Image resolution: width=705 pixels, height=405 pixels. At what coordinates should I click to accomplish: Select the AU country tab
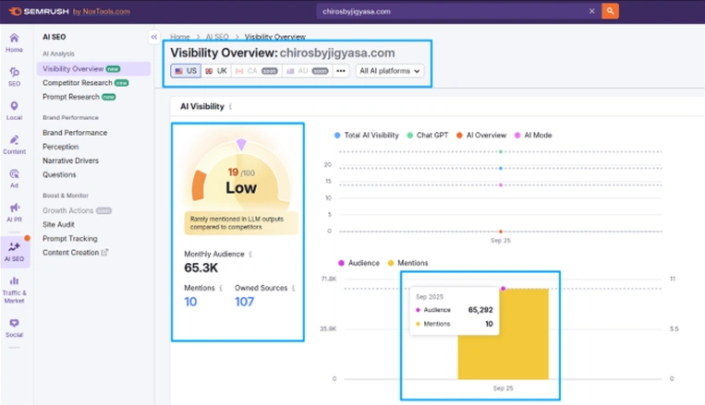click(308, 71)
